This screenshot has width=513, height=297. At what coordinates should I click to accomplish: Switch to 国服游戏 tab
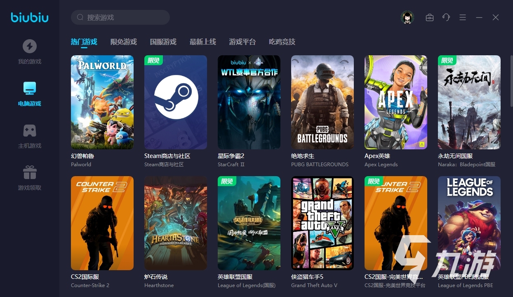click(x=163, y=42)
